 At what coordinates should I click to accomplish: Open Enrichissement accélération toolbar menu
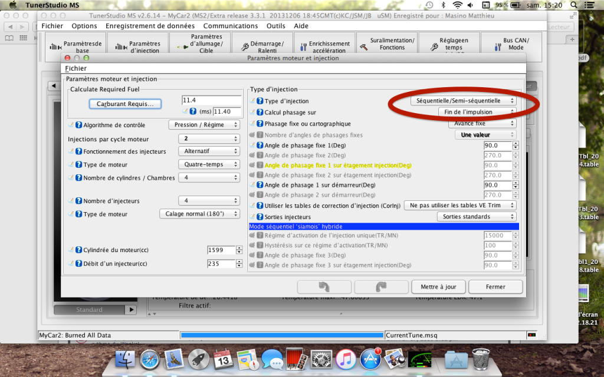pyautogui.click(x=324, y=47)
